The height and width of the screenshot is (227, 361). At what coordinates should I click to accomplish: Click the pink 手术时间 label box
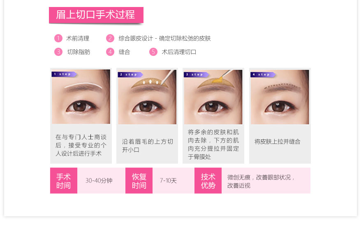tap(64, 181)
